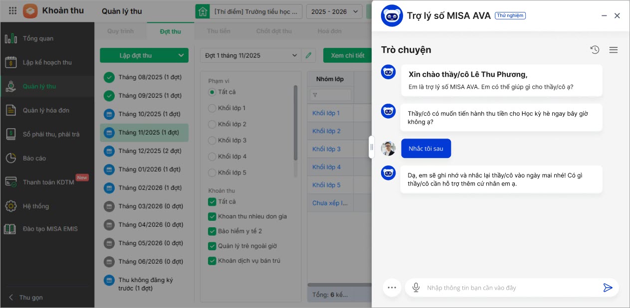Minimize the MISA AVA assistant panel
This screenshot has width=630, height=308.
point(604,16)
